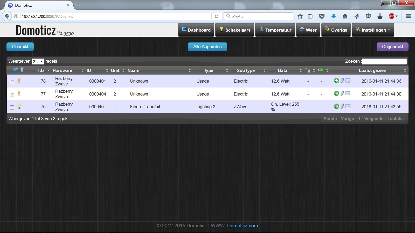The image size is (415, 233).
Task: Open the log icon for Fibaro 1 aan/uit
Action: click(348, 106)
